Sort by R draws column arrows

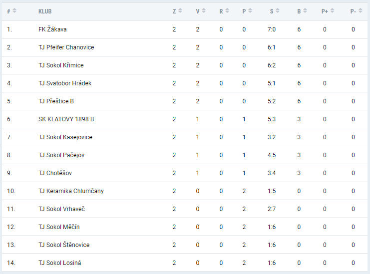pos(227,11)
